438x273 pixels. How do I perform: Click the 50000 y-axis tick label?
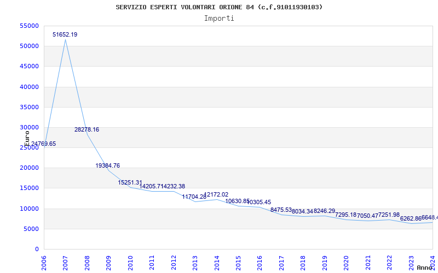click(29, 46)
